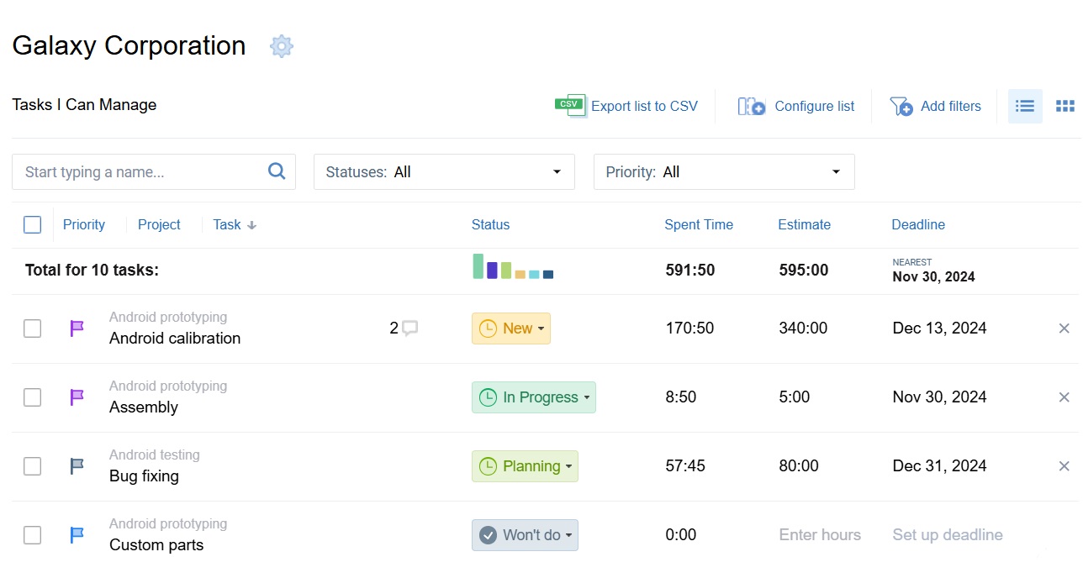Click the 5:00 estimate for Assembly
The image size is (1083, 578).
click(x=795, y=397)
